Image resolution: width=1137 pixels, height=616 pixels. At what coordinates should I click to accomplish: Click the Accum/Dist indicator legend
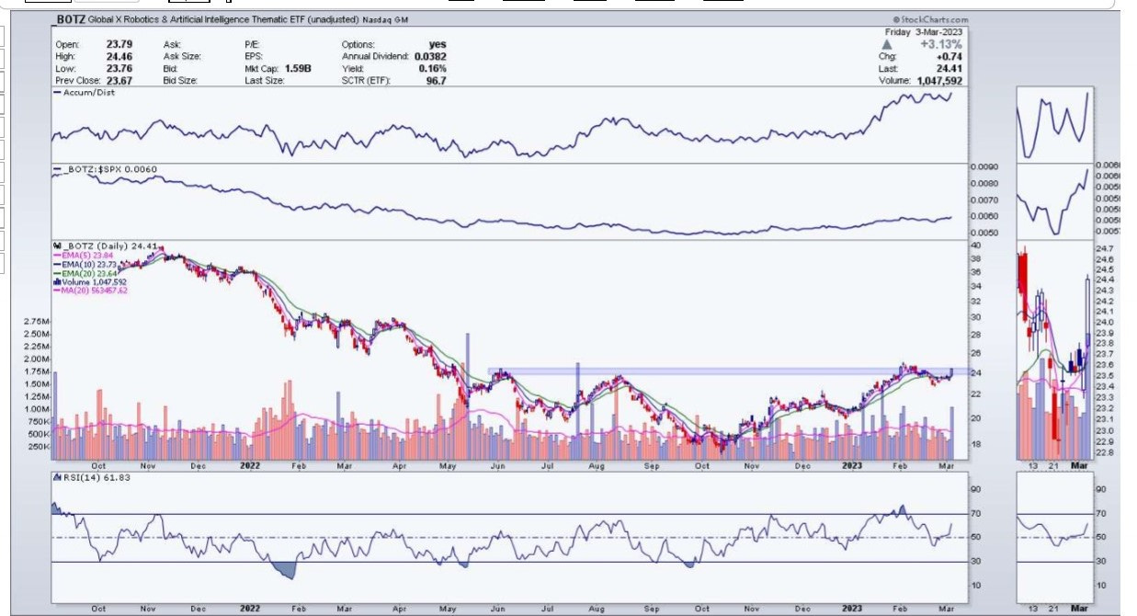(83, 93)
